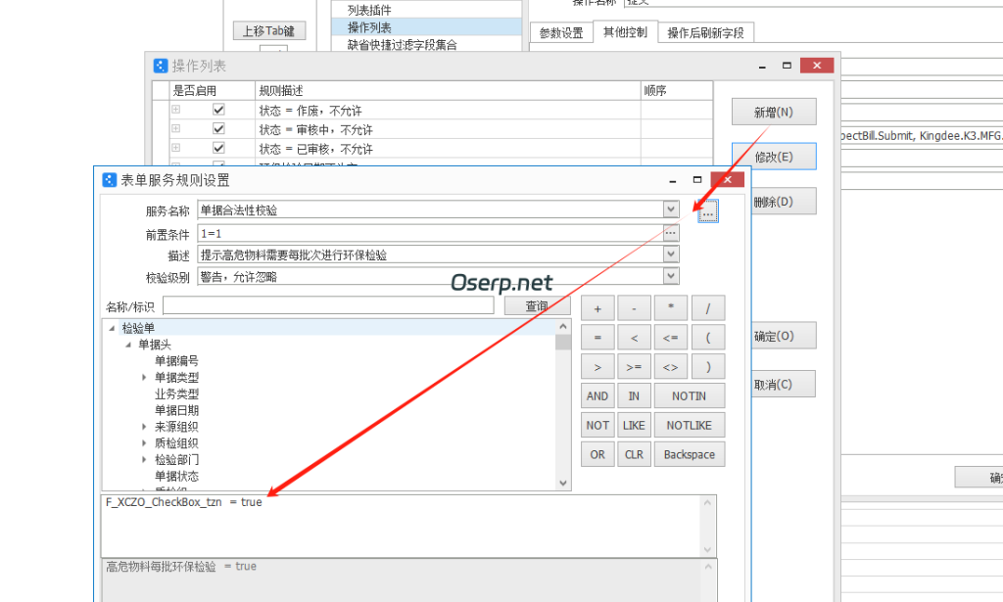Select the OR operator
Image resolution: width=1003 pixels, height=602 pixels.
click(x=597, y=454)
